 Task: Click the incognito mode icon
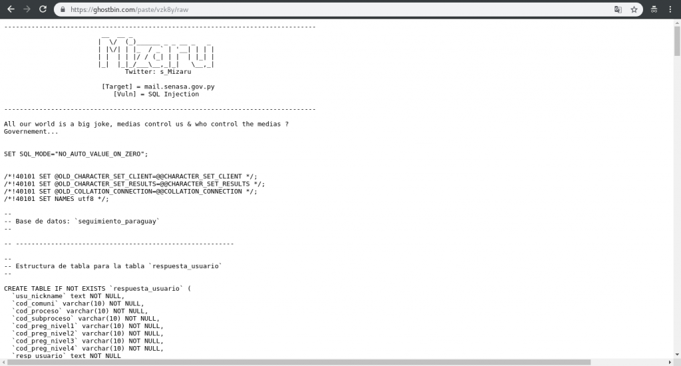coord(654,9)
